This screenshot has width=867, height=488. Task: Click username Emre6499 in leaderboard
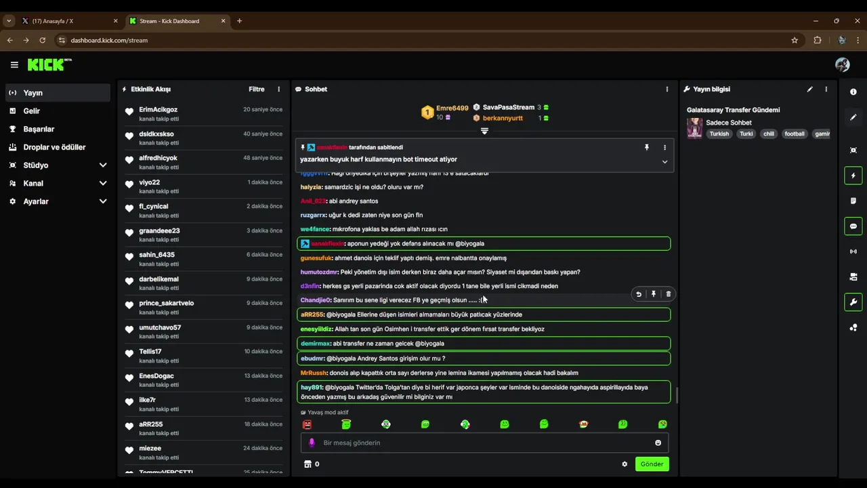click(452, 108)
